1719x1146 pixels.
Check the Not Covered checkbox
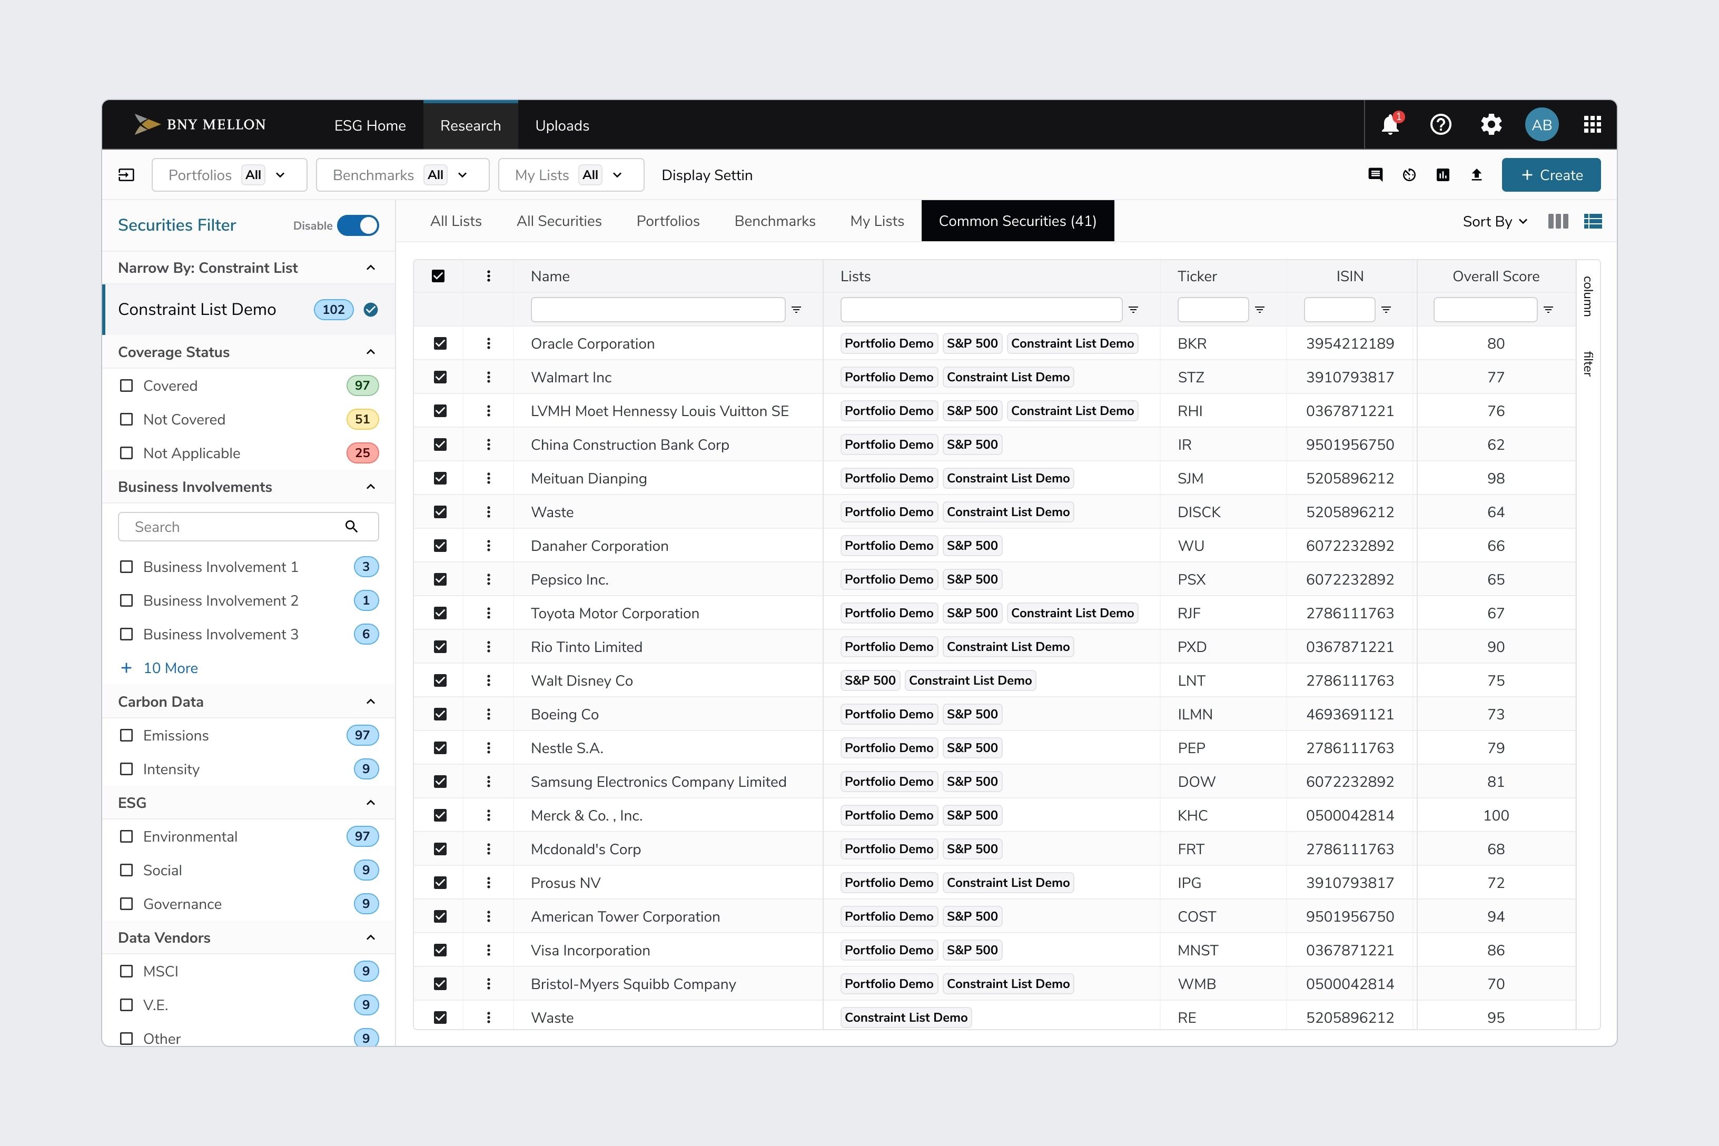coord(126,420)
